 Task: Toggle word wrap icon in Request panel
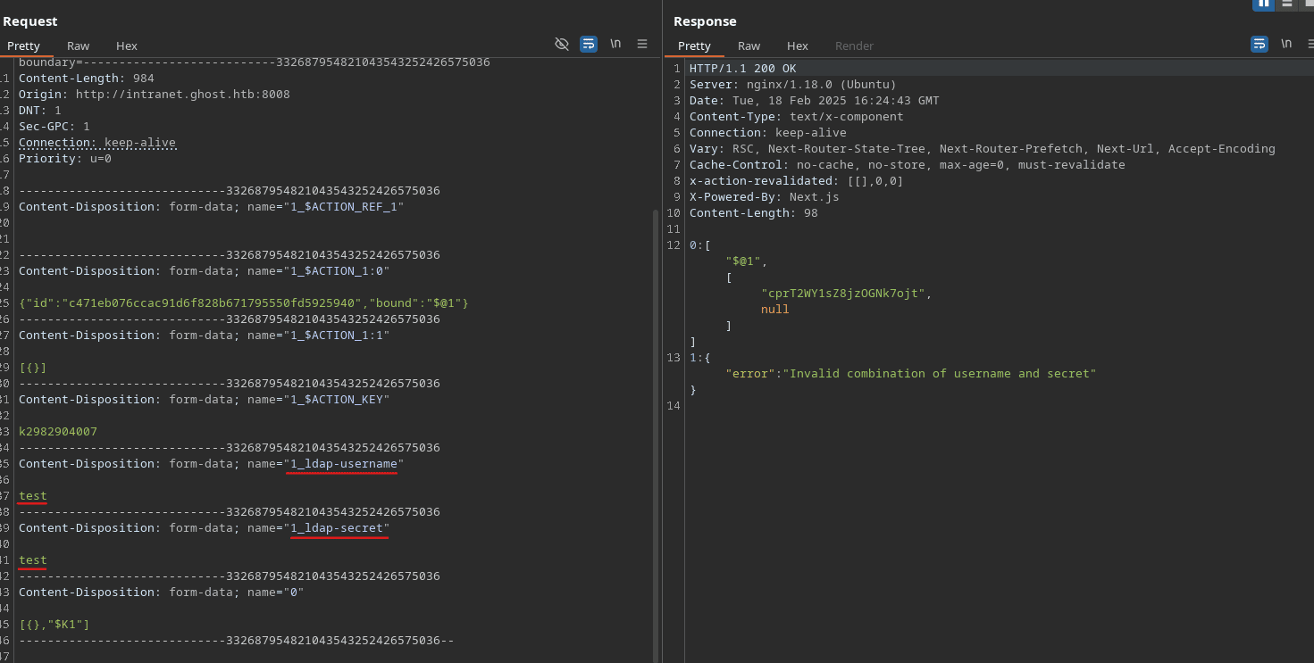589,44
